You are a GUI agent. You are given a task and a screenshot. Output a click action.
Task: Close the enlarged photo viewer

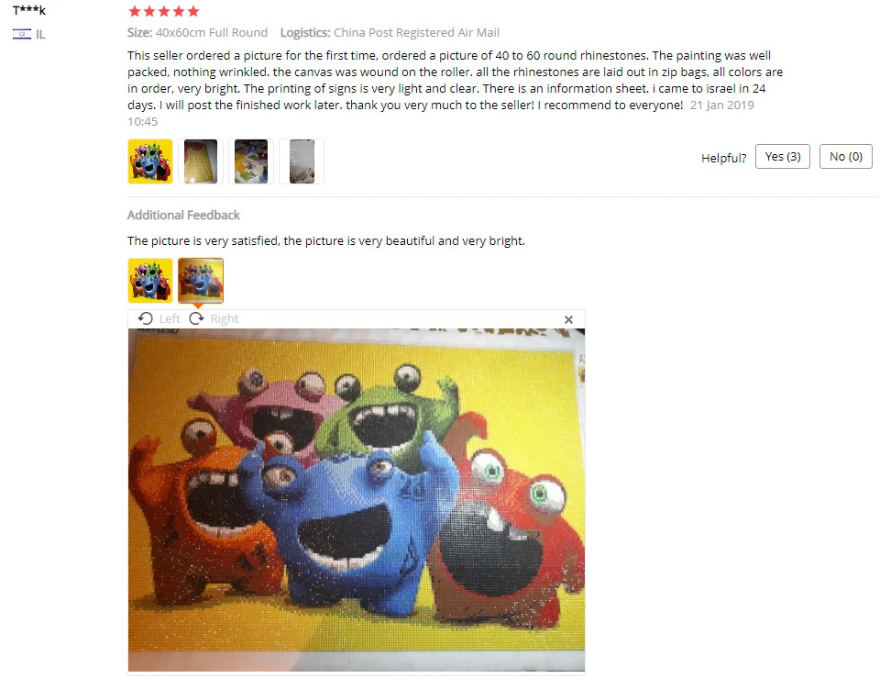click(x=568, y=319)
